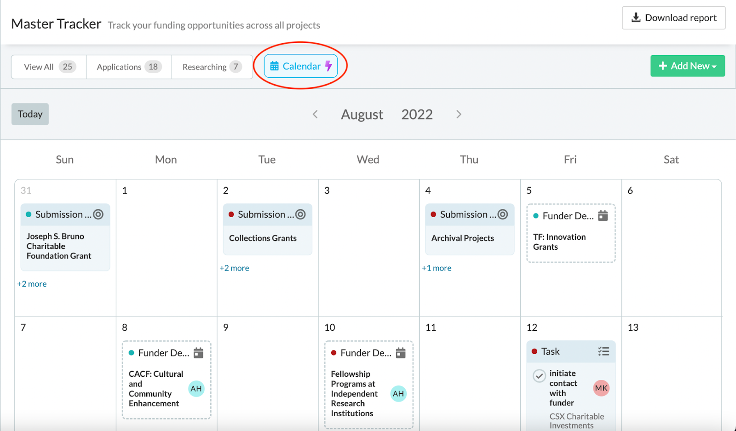Click the target icon on Collections Grants submission
This screenshot has width=736, height=431.
coord(300,214)
